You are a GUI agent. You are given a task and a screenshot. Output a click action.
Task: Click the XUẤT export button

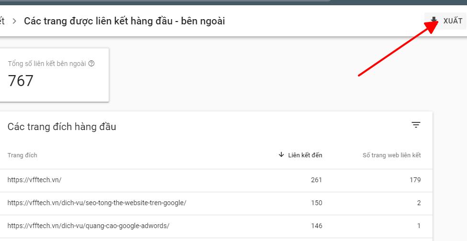(445, 21)
